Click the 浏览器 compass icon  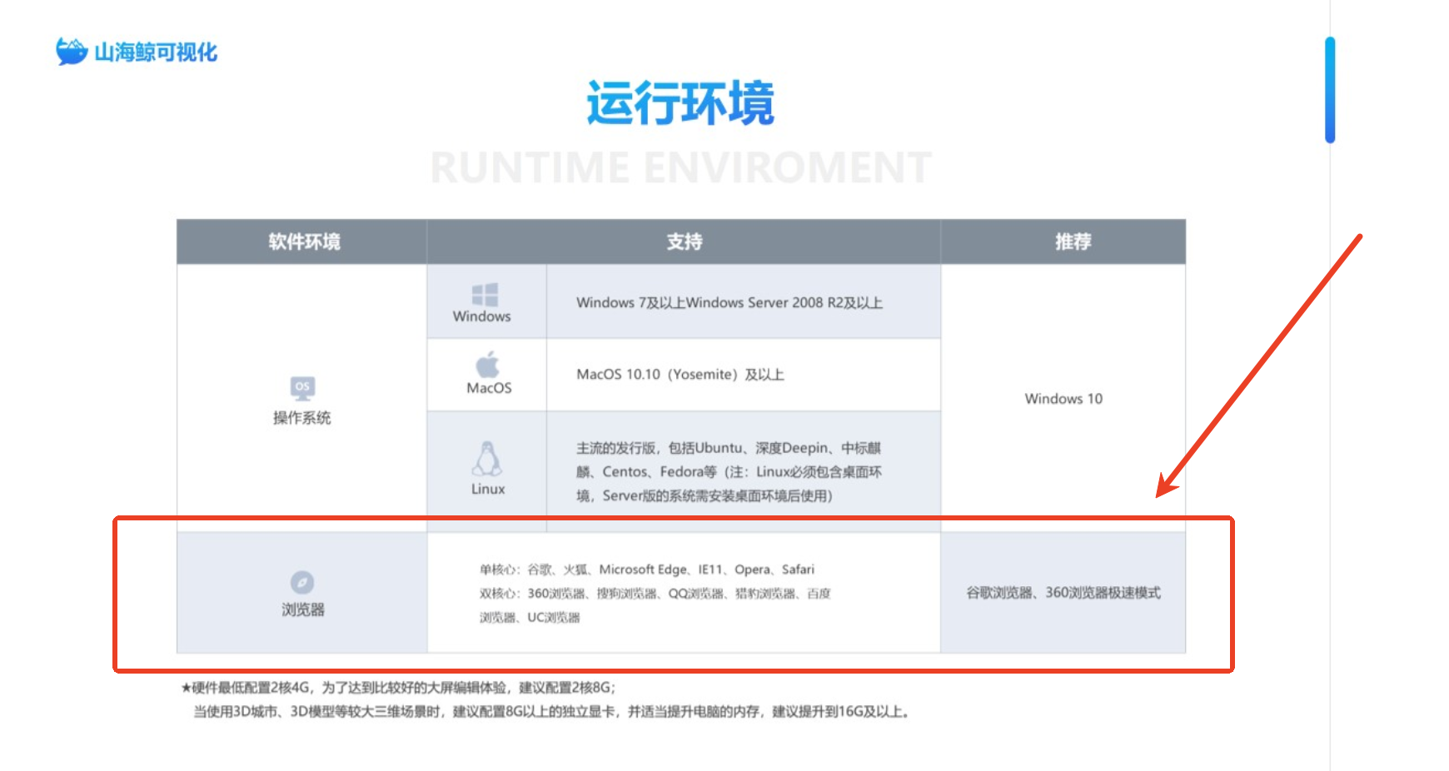[x=302, y=582]
